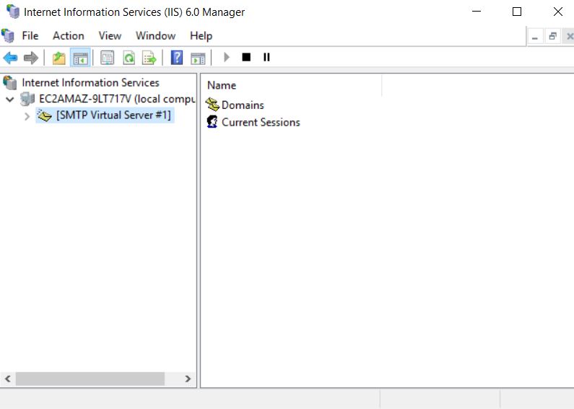This screenshot has width=574, height=409.
Task: Click the tree pane horizontal scrollbar right arrow
Action: pyautogui.click(x=188, y=379)
